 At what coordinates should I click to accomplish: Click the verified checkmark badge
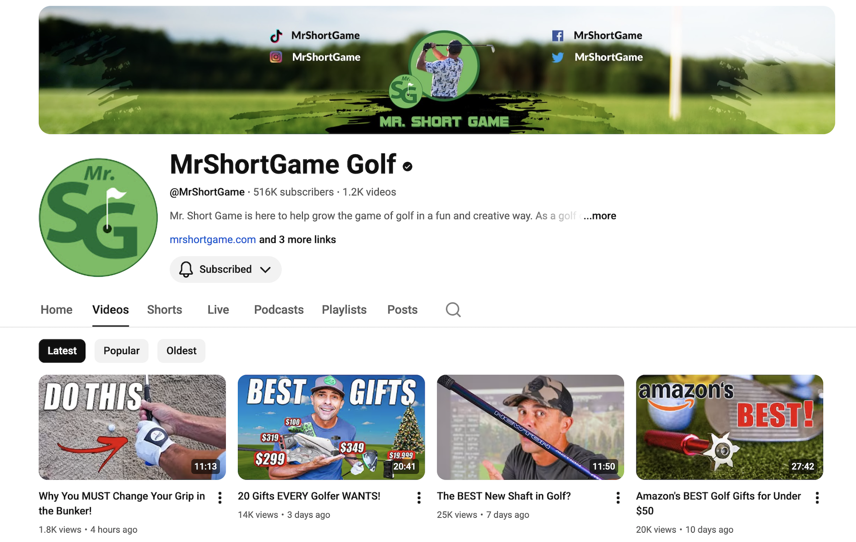(x=407, y=167)
